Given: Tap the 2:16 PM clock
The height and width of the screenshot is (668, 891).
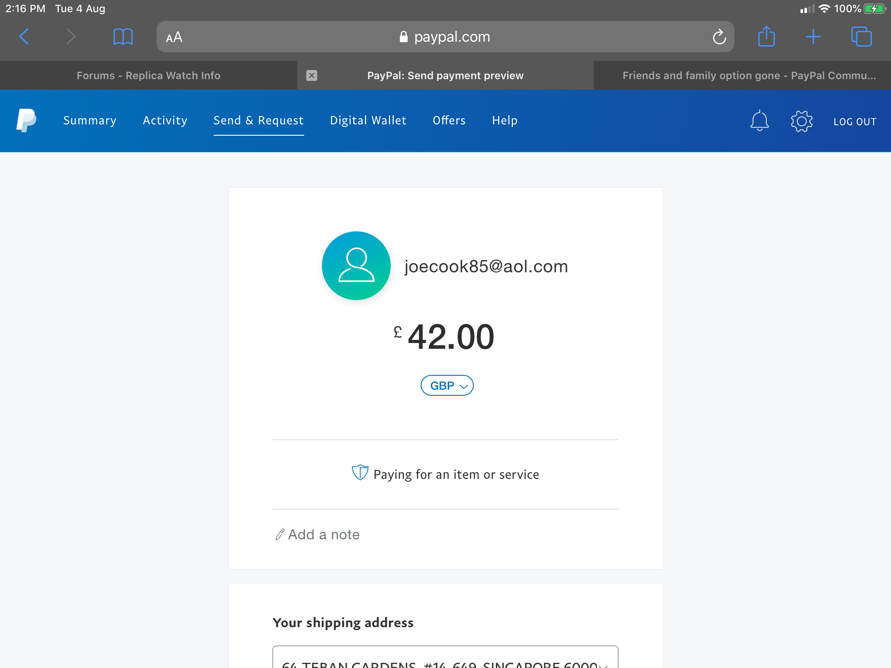Looking at the screenshot, I should tap(25, 9).
